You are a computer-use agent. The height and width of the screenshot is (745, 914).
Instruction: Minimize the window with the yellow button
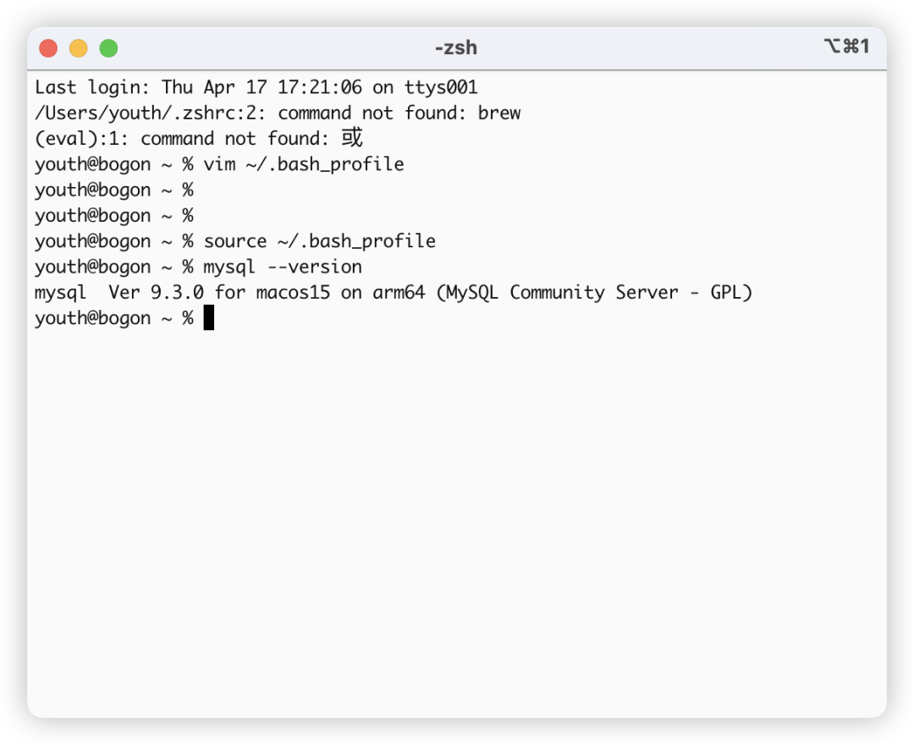point(79,48)
